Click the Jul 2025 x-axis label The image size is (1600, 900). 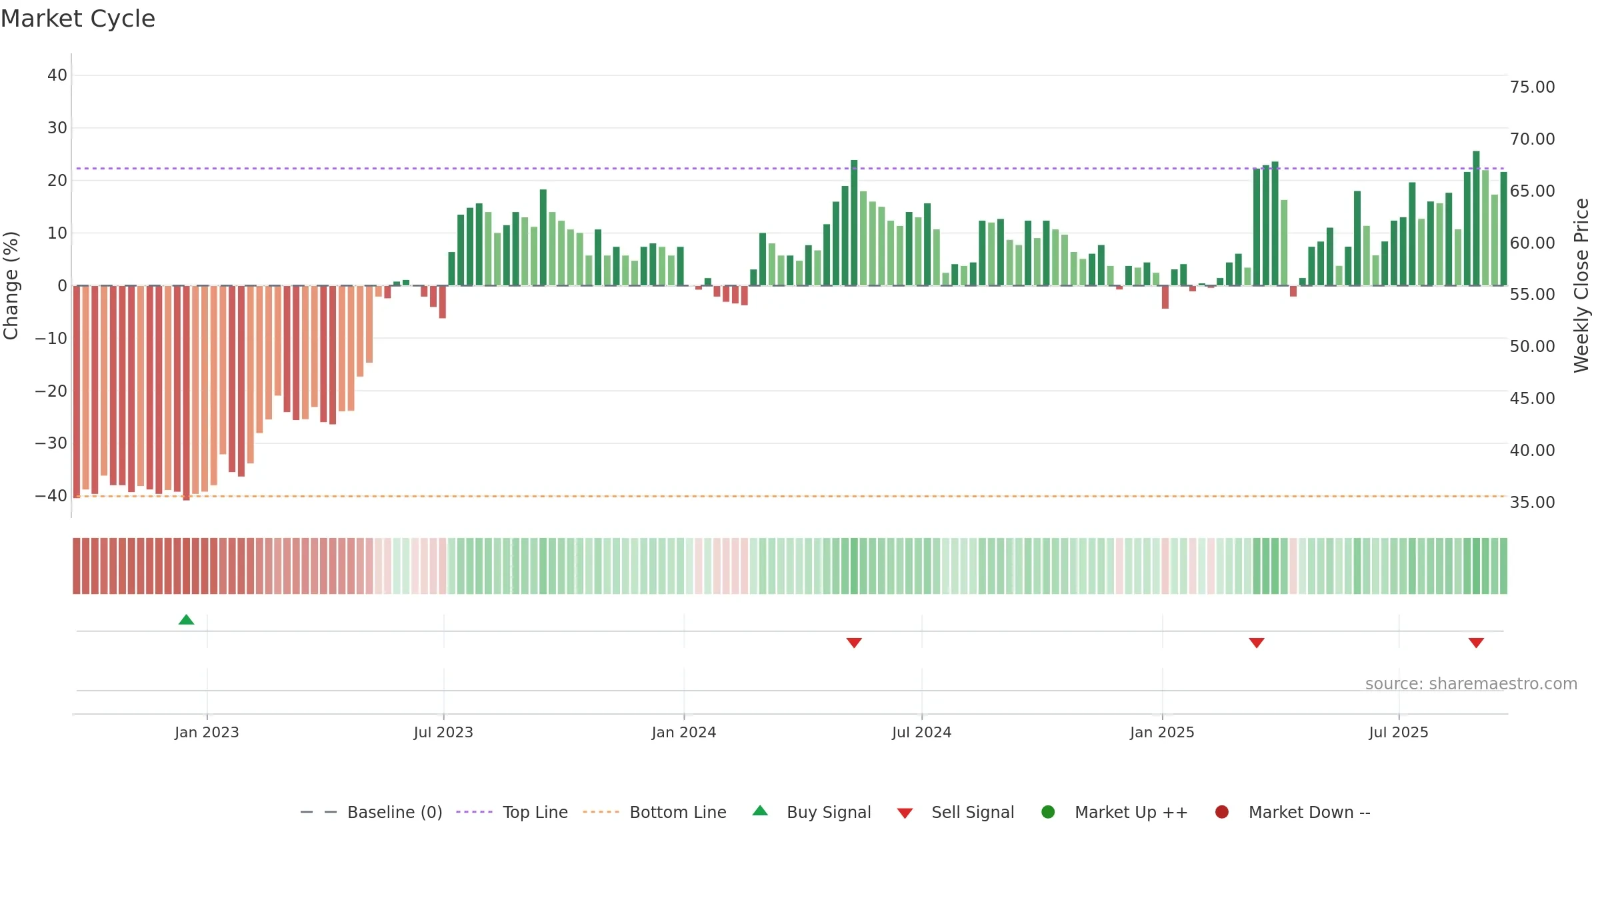click(x=1399, y=733)
